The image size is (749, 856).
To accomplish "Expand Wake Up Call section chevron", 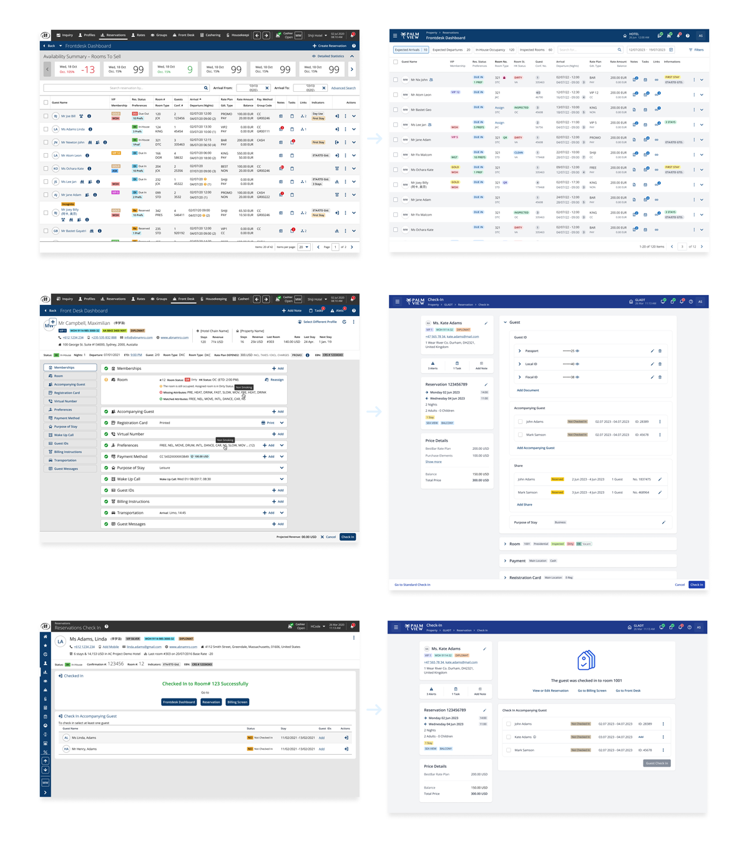I will click(281, 479).
